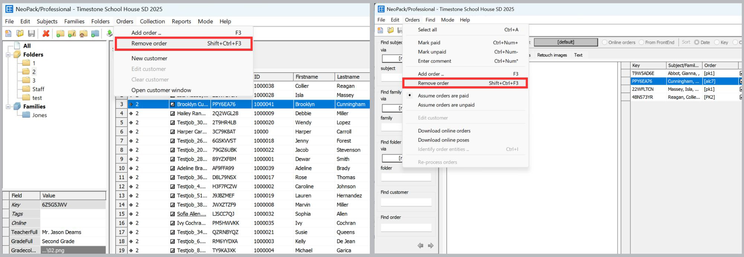744x257 pixels.
Task: Click the Firstname column header
Action: pyautogui.click(x=314, y=77)
